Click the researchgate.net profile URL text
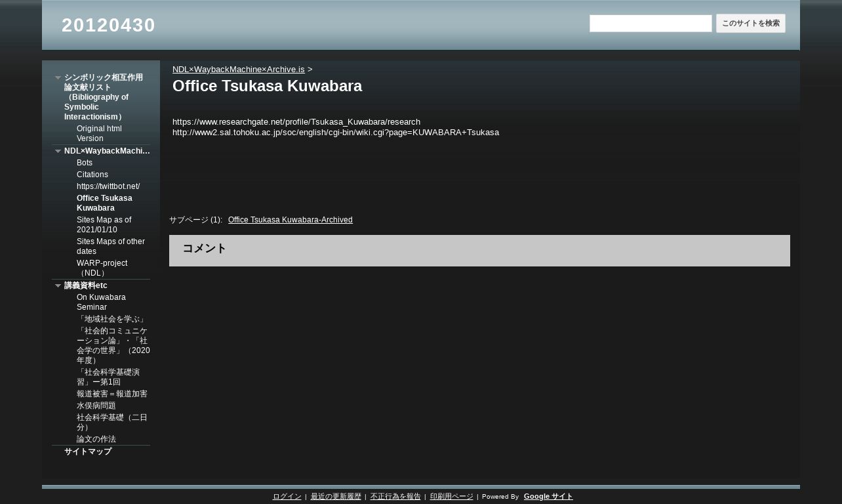 296,121
